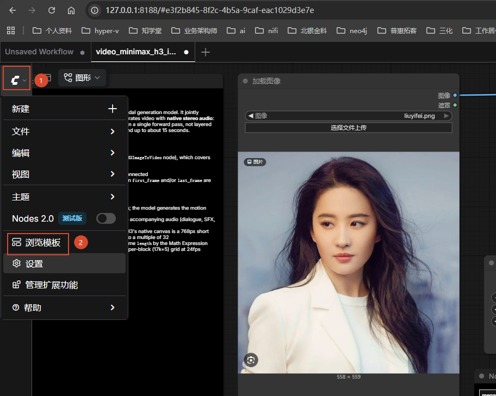Open the 业务架构师 bookmark folder
Viewport: 496px width, 396px height.
click(x=194, y=30)
